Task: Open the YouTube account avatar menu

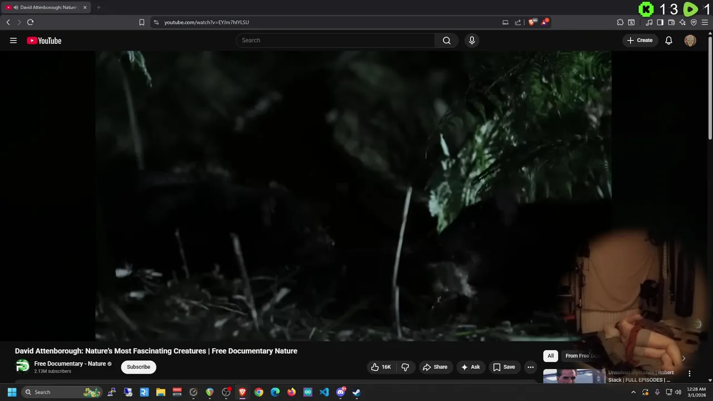Action: 690,40
